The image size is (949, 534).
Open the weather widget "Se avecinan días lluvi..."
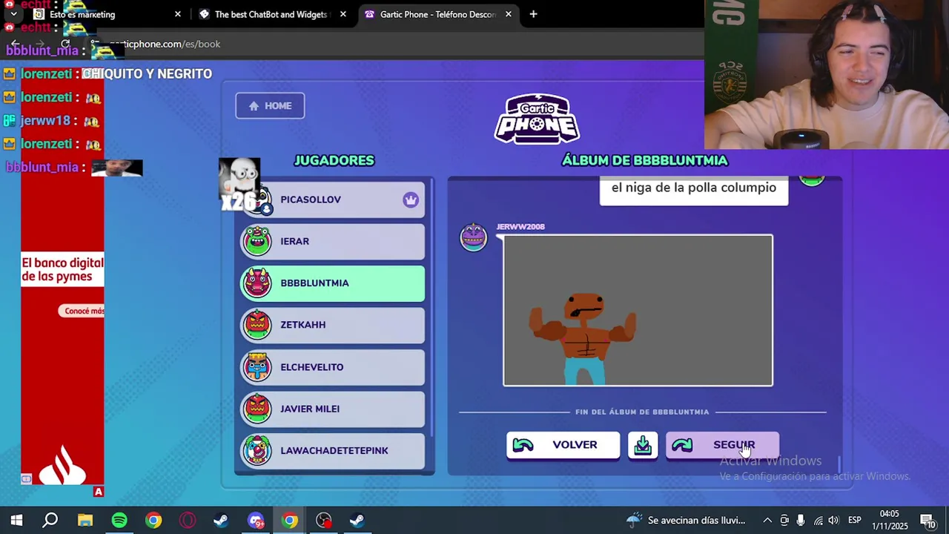coord(686,520)
